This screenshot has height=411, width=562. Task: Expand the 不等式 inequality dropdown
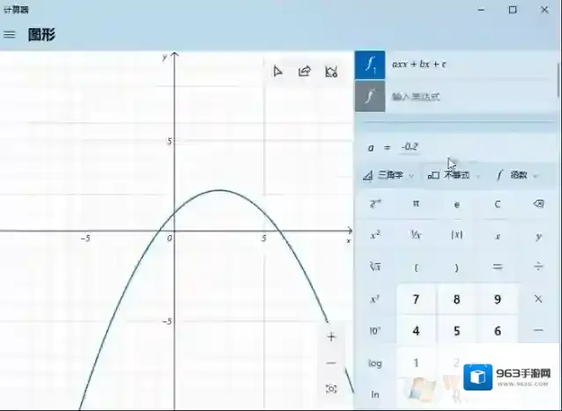tap(455, 175)
